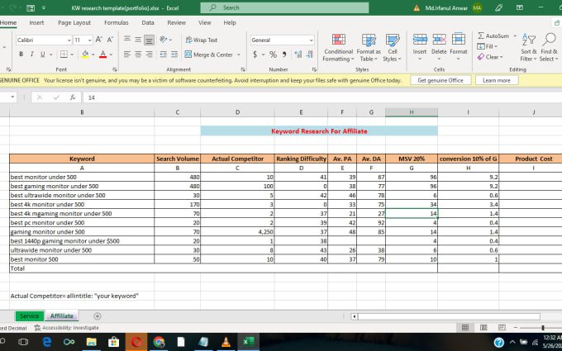Add a new sheet with plus icon
This screenshot has width=562, height=351.
click(98, 316)
